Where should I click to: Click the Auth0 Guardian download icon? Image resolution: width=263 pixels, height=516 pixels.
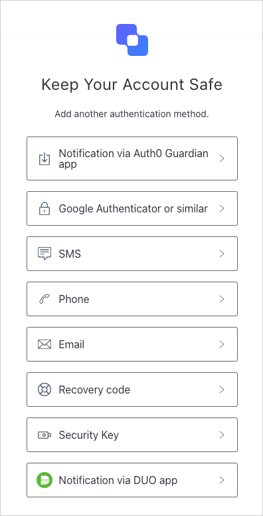click(x=44, y=158)
